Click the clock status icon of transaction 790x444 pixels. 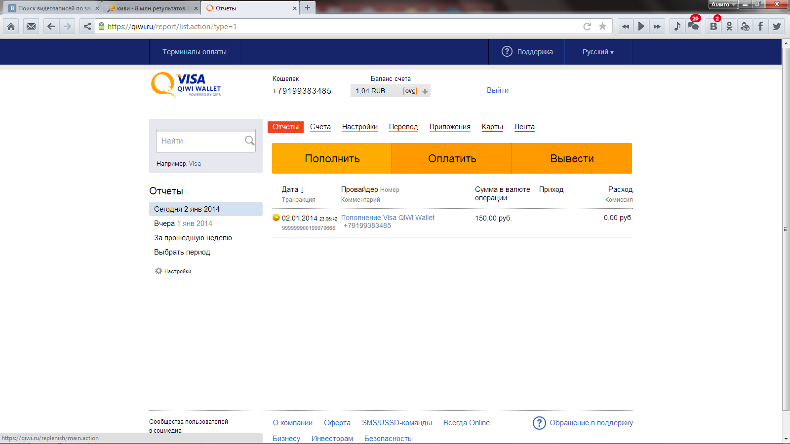276,218
